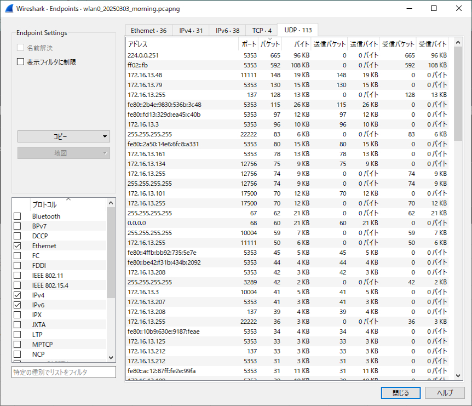Screen dimensions: 472x406
Task: Sort by the 受信パケット column header
Action: [x=398, y=44]
